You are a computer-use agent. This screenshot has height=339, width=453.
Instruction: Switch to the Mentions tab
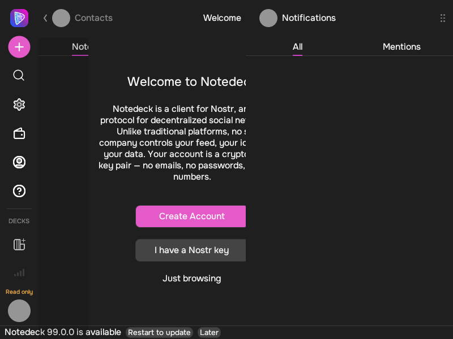click(x=401, y=47)
